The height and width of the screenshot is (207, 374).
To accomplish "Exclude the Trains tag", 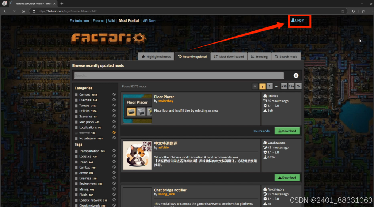I will click(114, 162).
